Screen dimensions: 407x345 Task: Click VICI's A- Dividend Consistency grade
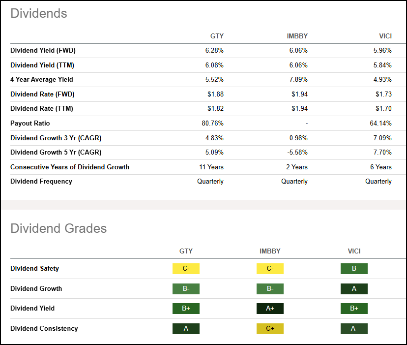click(x=354, y=328)
